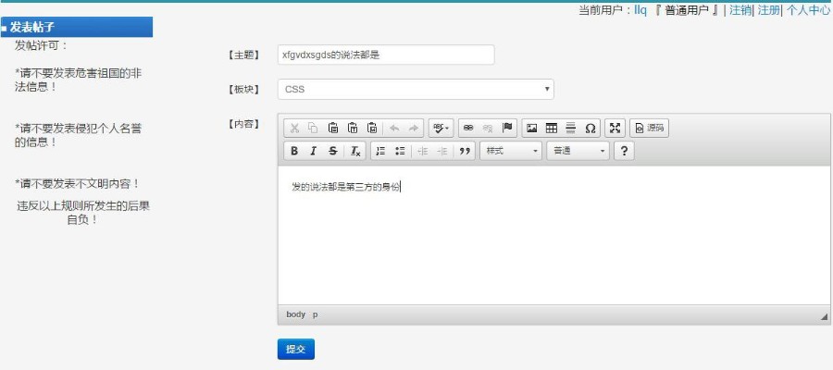Click the question mark About icon

624,152
